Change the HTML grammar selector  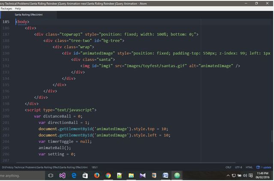click(x=249, y=167)
